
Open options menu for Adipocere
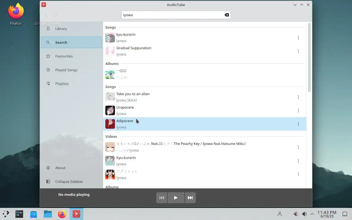coord(298,124)
